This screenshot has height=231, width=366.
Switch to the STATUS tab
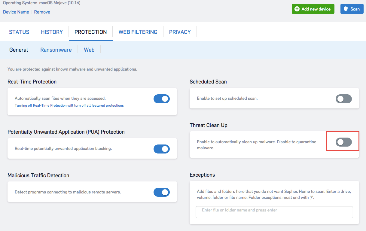pos(19,32)
